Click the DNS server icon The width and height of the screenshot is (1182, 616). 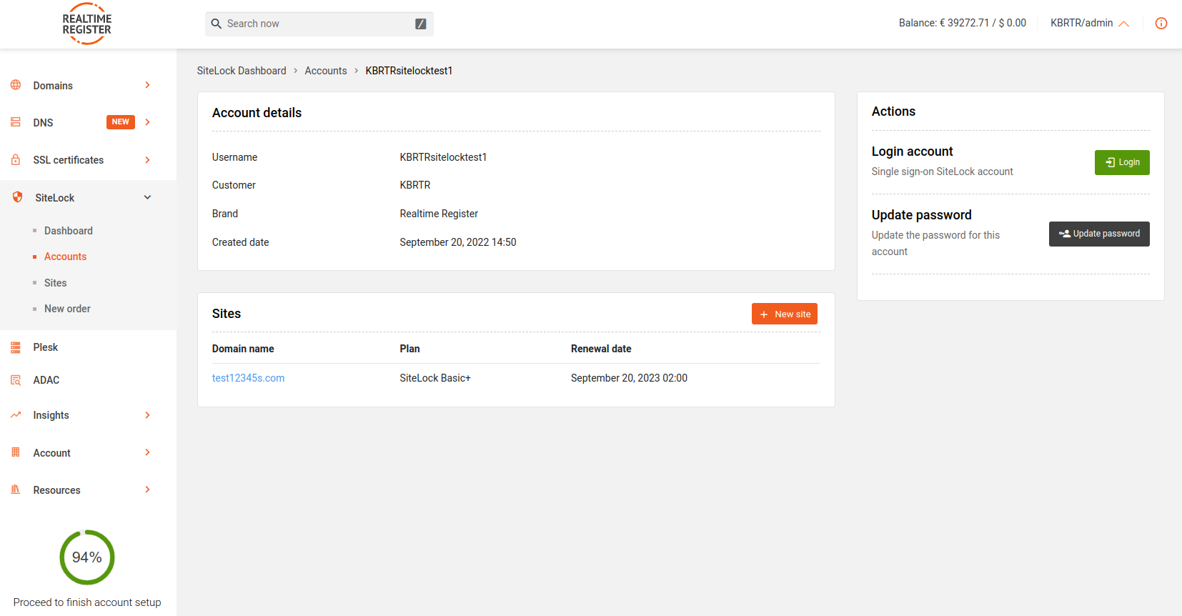point(16,122)
